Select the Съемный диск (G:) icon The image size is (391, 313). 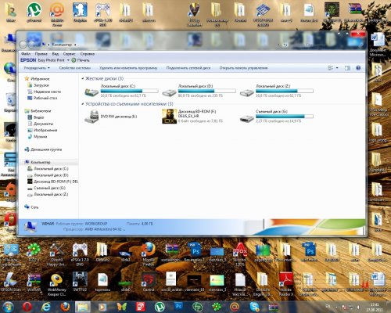(247, 118)
